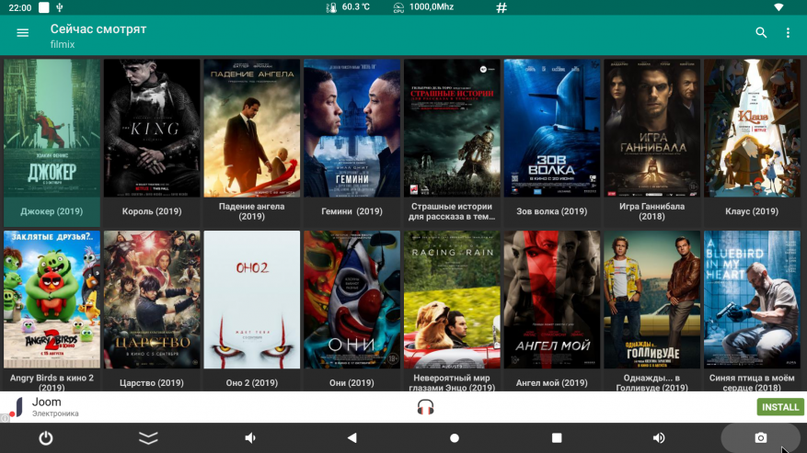Image resolution: width=807 pixels, height=453 pixels.
Task: Click the title text 'Джокер (2019)'
Action: click(x=52, y=211)
